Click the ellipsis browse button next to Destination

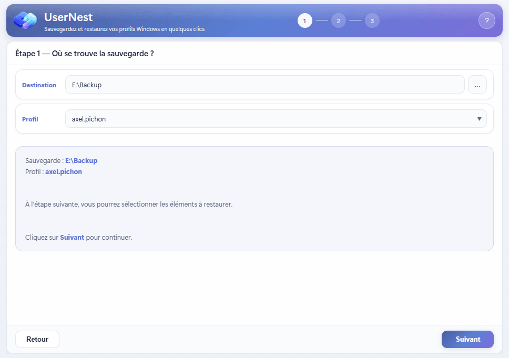(477, 84)
